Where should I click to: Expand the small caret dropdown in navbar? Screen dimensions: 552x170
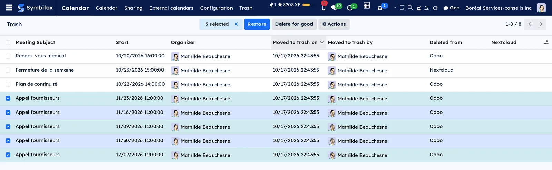(x=395, y=8)
